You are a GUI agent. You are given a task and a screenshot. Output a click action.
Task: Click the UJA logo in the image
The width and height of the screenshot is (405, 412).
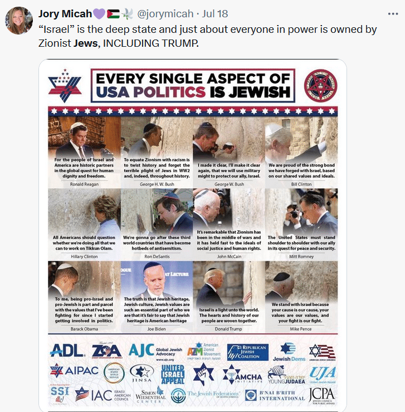[x=323, y=374]
